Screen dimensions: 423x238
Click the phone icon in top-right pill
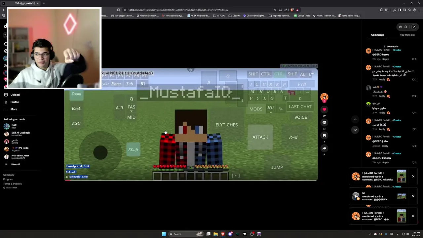(406, 27)
